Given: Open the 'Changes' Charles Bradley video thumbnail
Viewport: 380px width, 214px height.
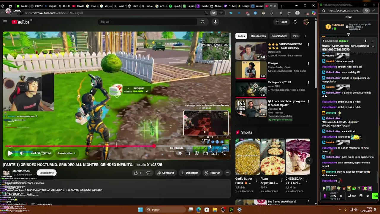Looking at the screenshot, I should (x=251, y=70).
